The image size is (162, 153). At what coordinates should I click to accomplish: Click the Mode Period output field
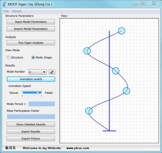(x=41, y=104)
